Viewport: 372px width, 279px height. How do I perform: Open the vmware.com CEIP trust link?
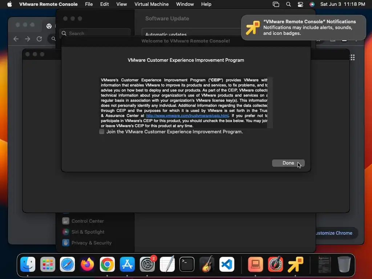tap(187, 116)
